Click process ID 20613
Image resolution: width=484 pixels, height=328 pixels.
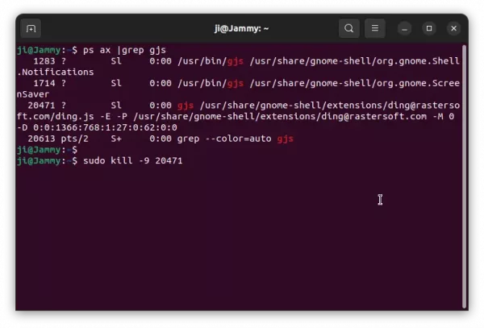tap(41, 139)
